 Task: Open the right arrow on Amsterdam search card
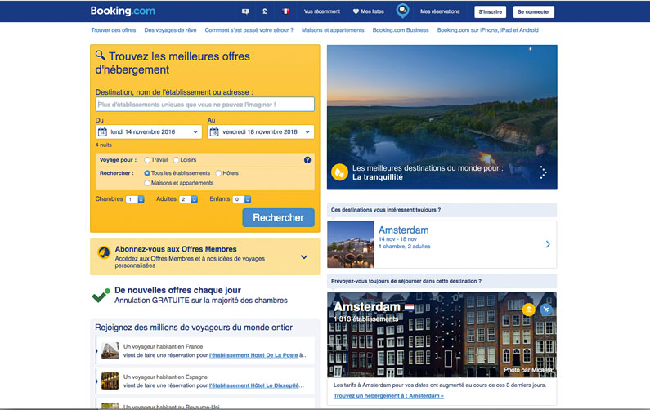[548, 244]
